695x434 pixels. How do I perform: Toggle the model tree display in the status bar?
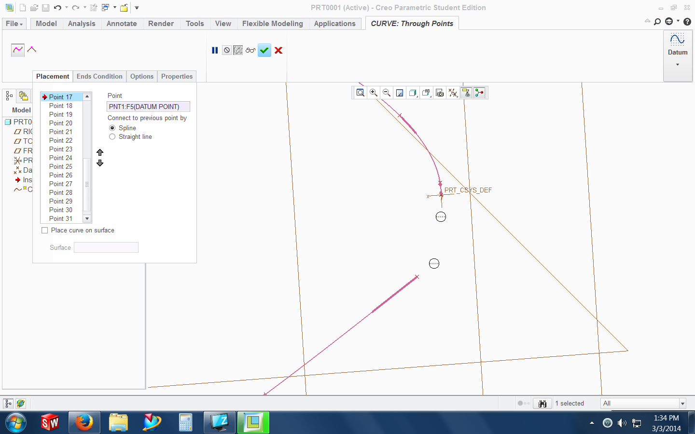coord(8,403)
